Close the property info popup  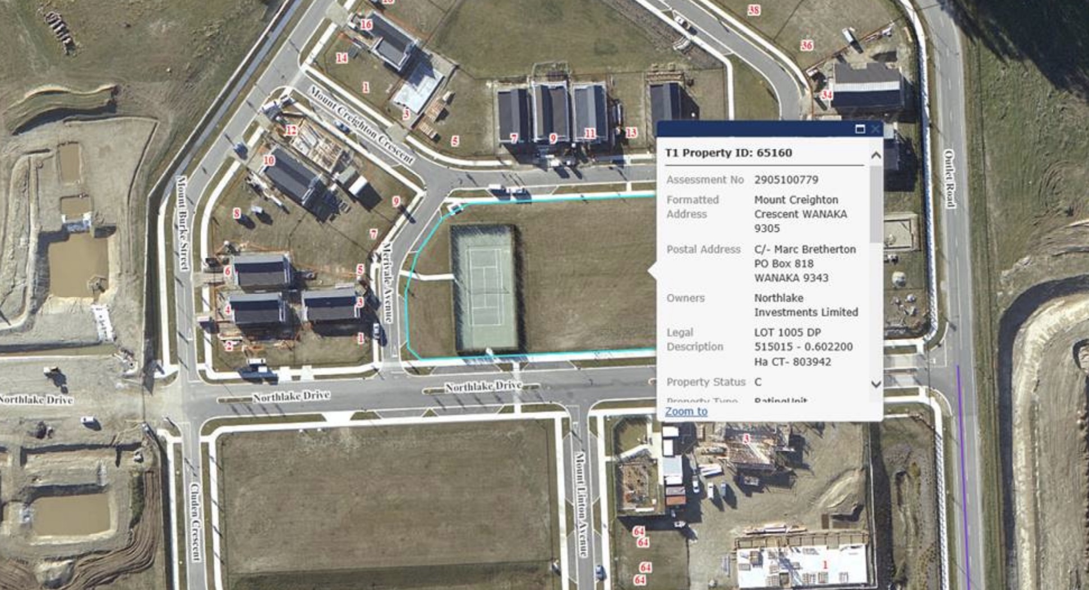coord(875,129)
